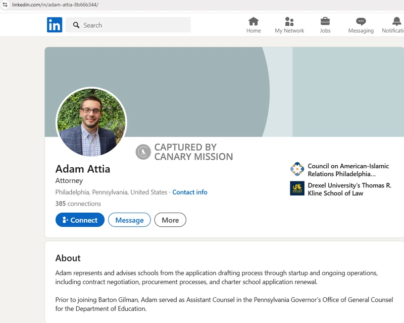Click the CAIR Philadelphia logo icon
This screenshot has height=323, width=404.
pyautogui.click(x=297, y=169)
